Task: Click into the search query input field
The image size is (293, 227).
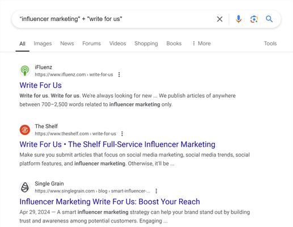Action: pos(113,19)
